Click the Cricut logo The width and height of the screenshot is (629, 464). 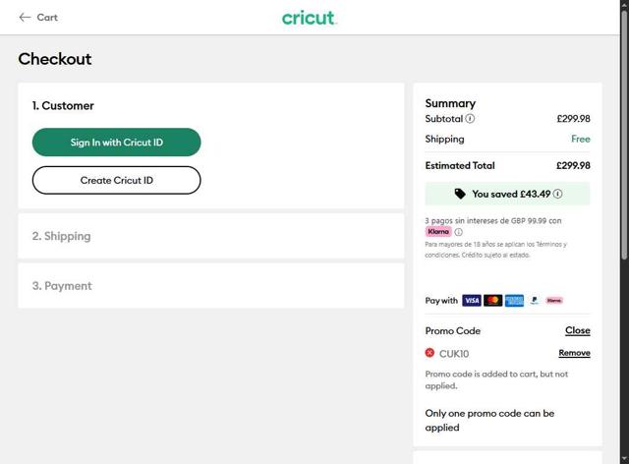309,18
